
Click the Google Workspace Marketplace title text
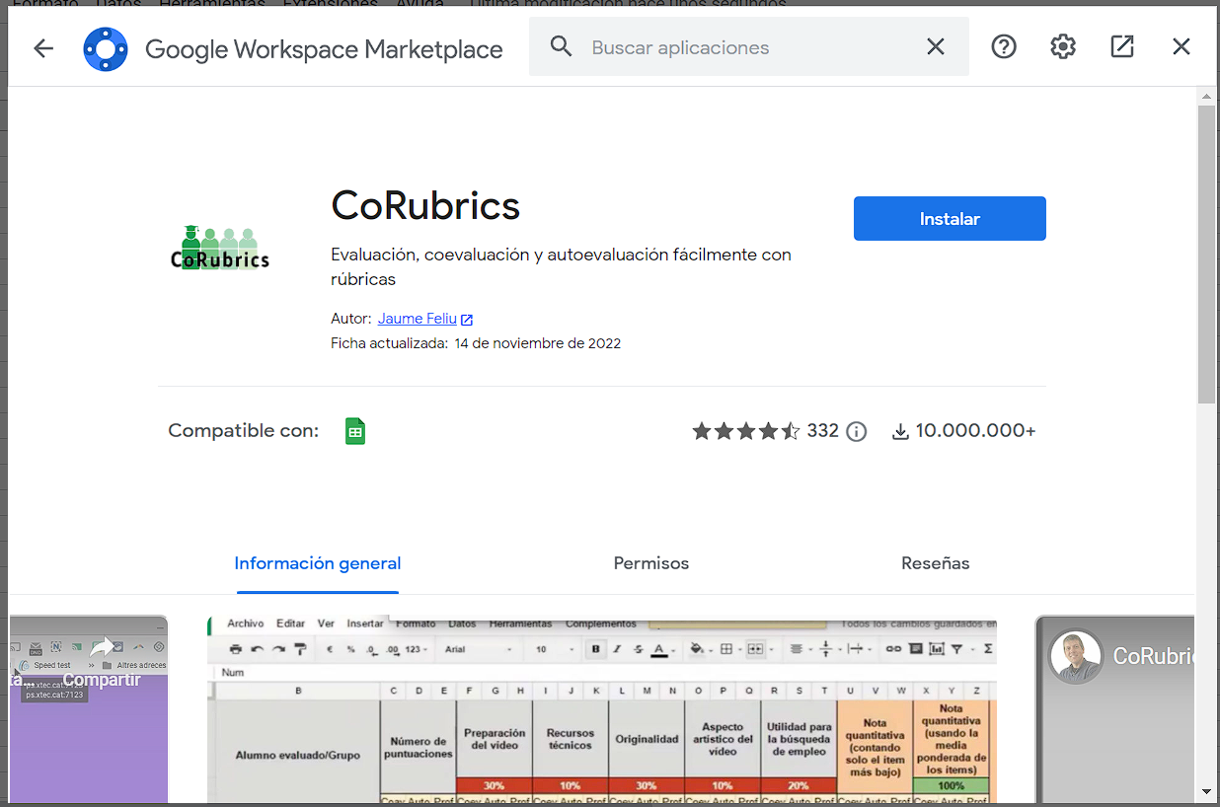coord(324,48)
